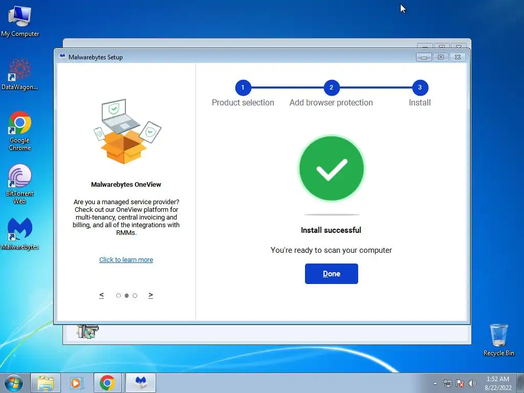524x393 pixels.
Task: Click step 1 Product selection circle
Action: point(243,88)
